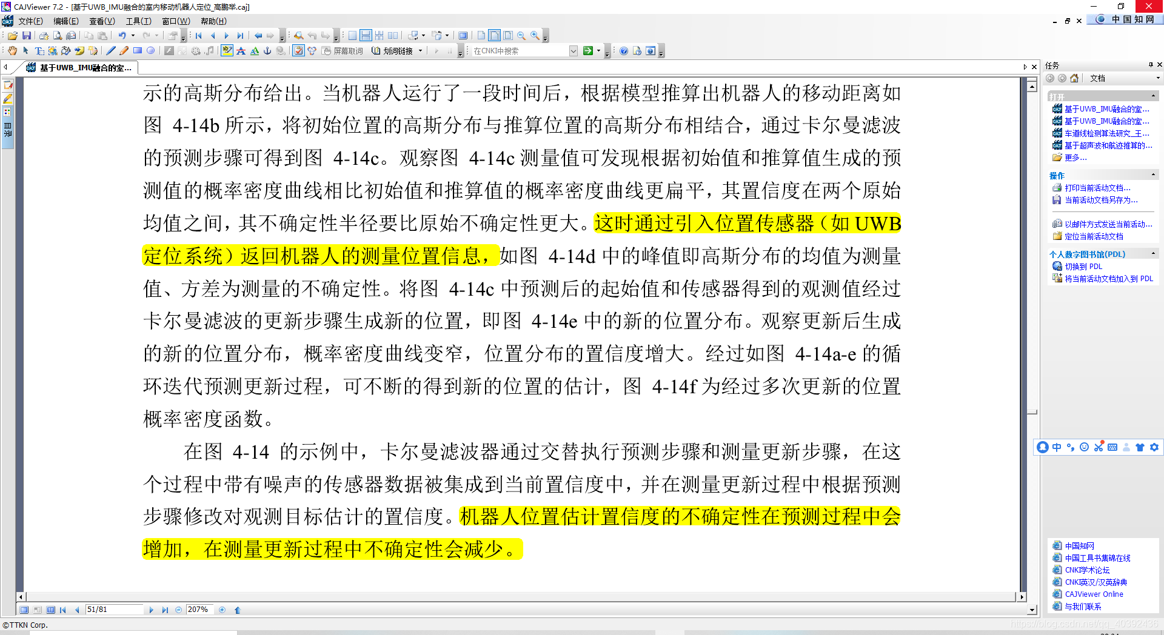
Task: Zoom in with the toolbar magnifier plus
Action: click(x=535, y=36)
